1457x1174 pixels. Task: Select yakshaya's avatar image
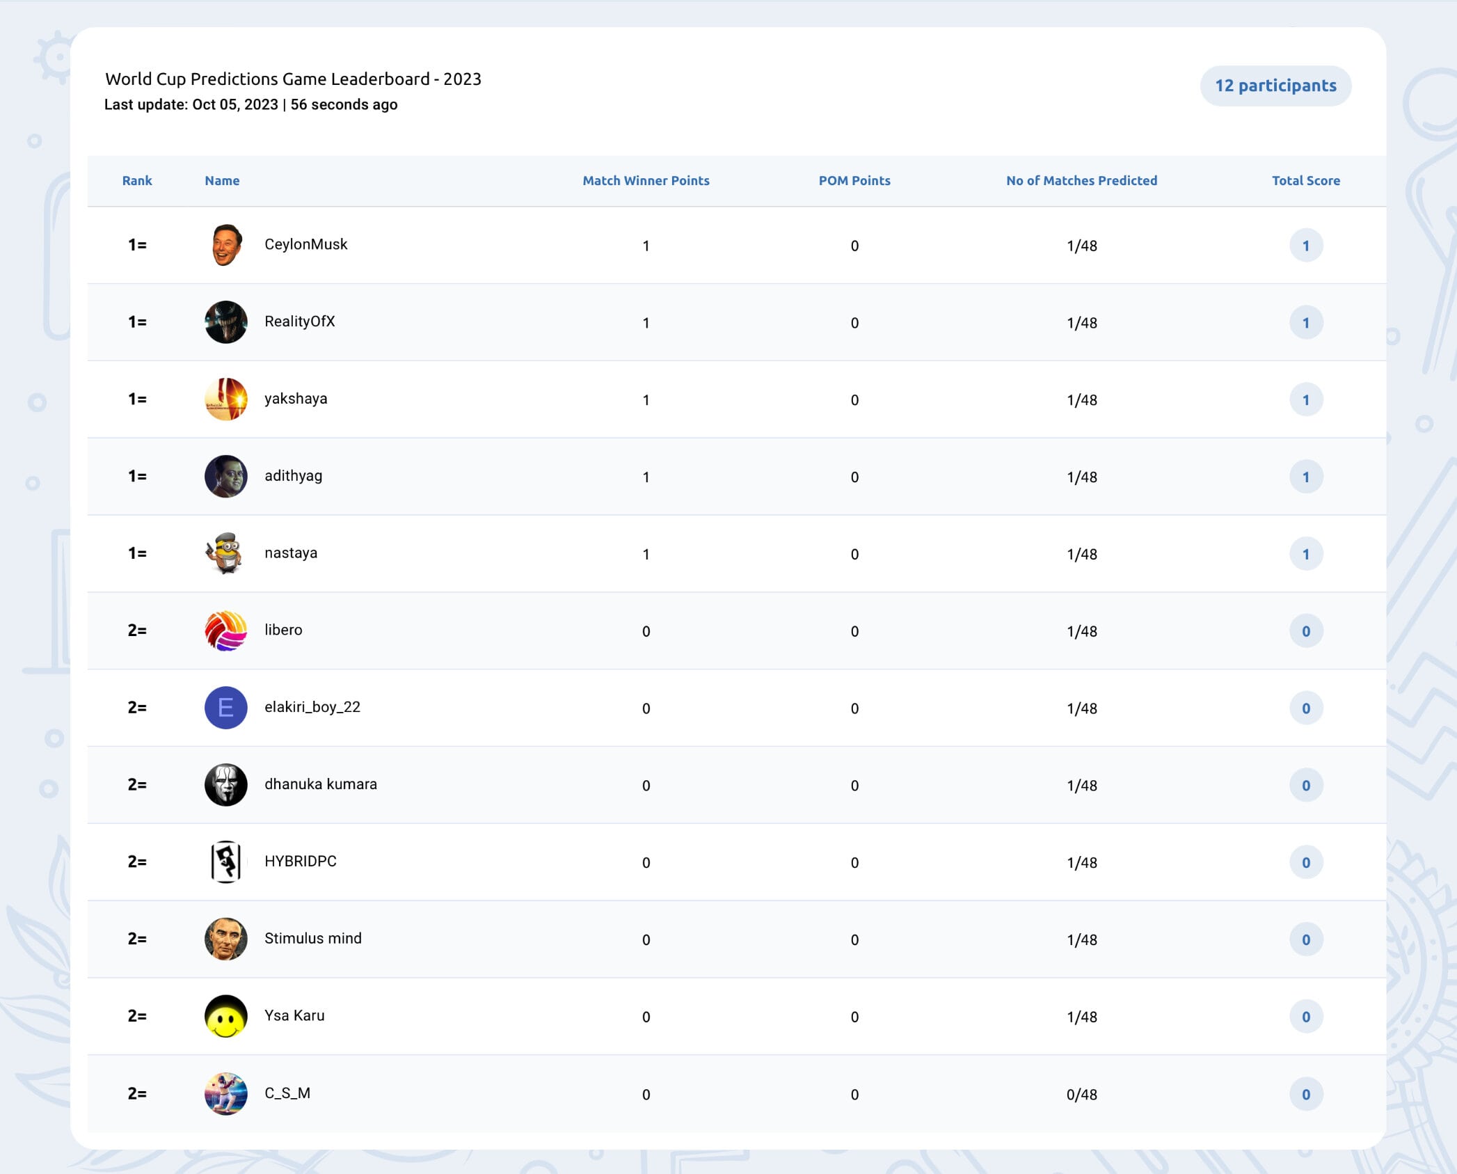226,399
